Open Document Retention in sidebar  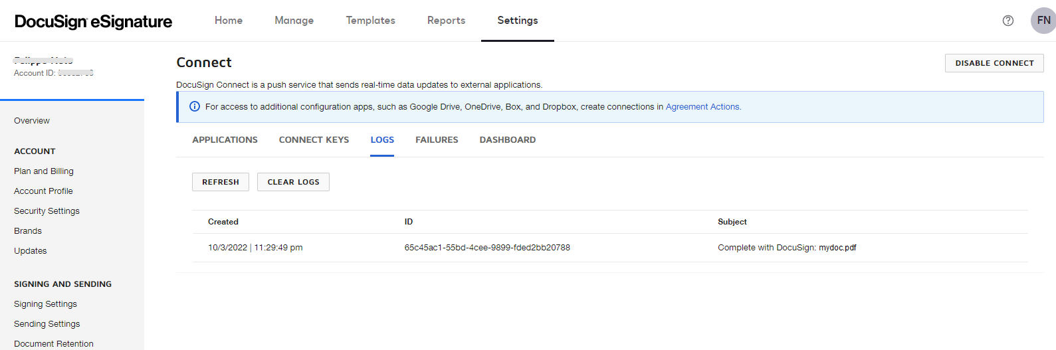click(x=54, y=344)
